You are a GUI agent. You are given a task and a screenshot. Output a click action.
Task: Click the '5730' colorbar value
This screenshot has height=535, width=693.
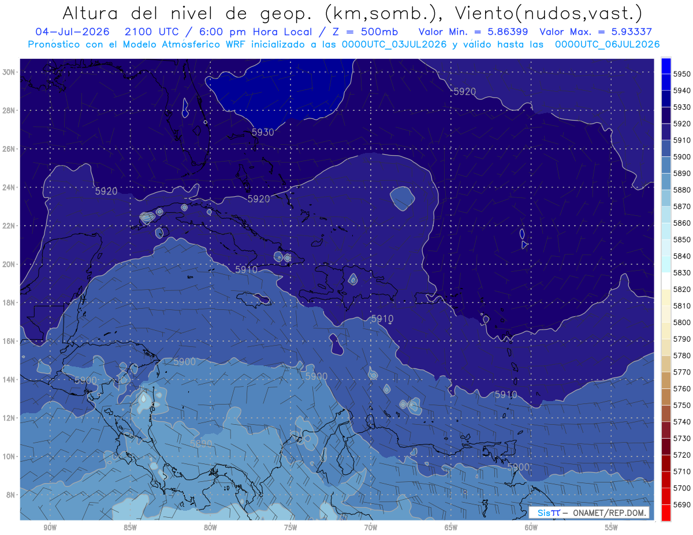point(682,438)
